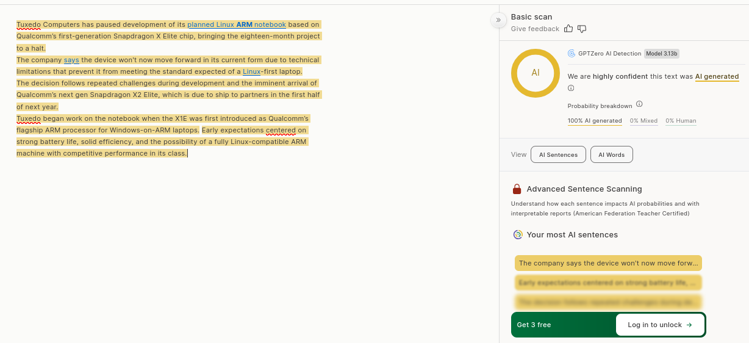The width and height of the screenshot is (749, 343).
Task: Collapse the results panel with double chevron
Action: [498, 20]
